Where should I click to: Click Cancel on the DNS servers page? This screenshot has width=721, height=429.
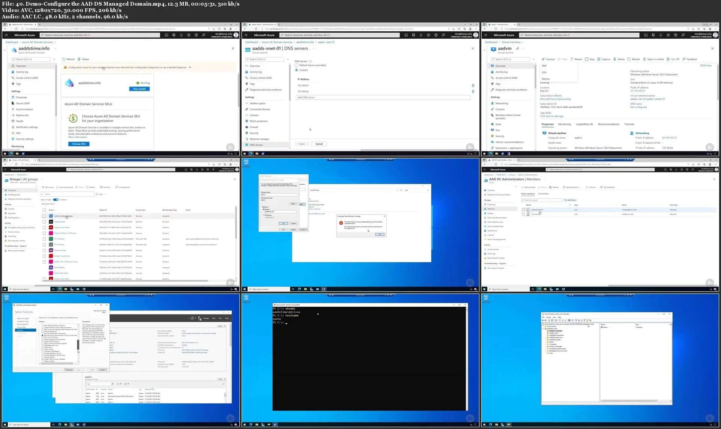point(319,144)
